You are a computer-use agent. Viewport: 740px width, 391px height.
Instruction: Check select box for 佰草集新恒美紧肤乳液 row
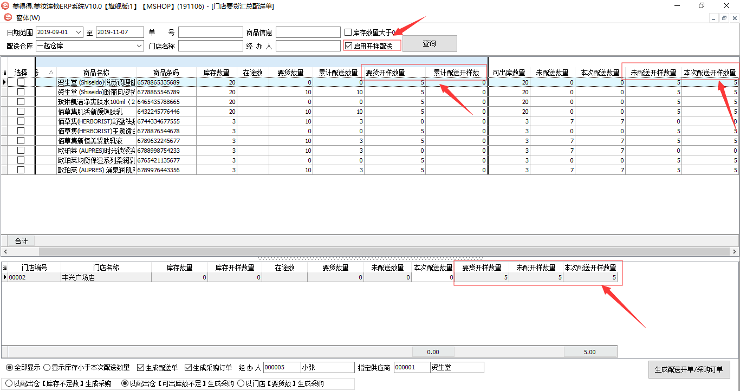(21, 141)
